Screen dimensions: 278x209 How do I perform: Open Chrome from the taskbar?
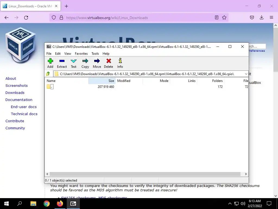pos(47,204)
